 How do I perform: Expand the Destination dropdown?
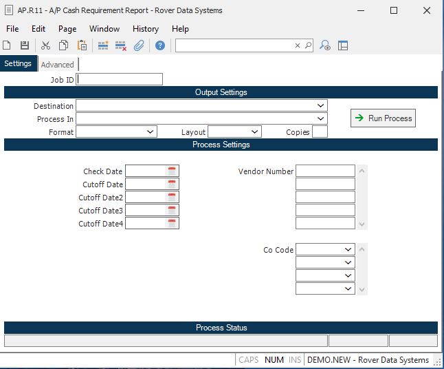(x=321, y=106)
